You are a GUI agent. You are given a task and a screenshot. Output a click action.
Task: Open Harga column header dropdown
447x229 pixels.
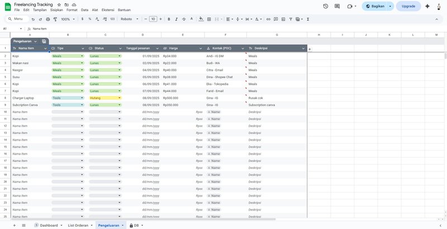[x=201, y=49]
